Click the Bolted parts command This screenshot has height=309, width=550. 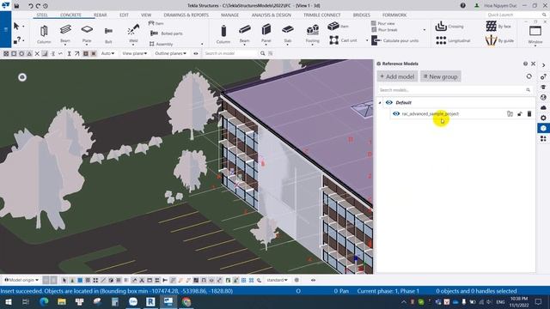click(166, 33)
